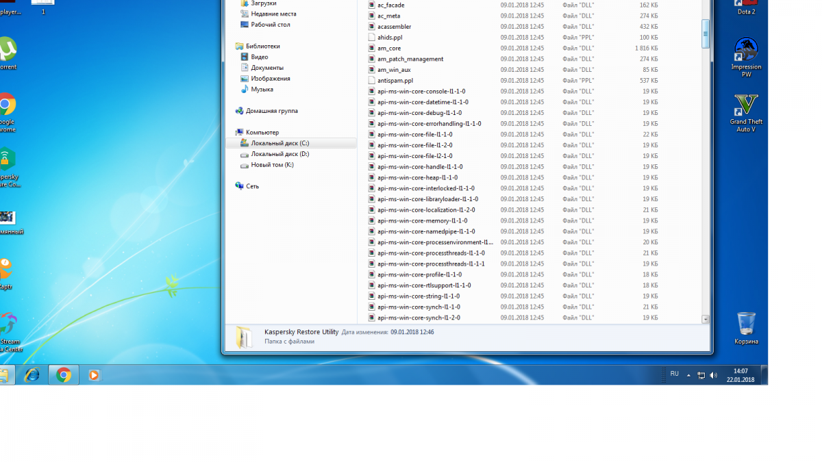
Task: Click the RU language indicator
Action: [674, 374]
